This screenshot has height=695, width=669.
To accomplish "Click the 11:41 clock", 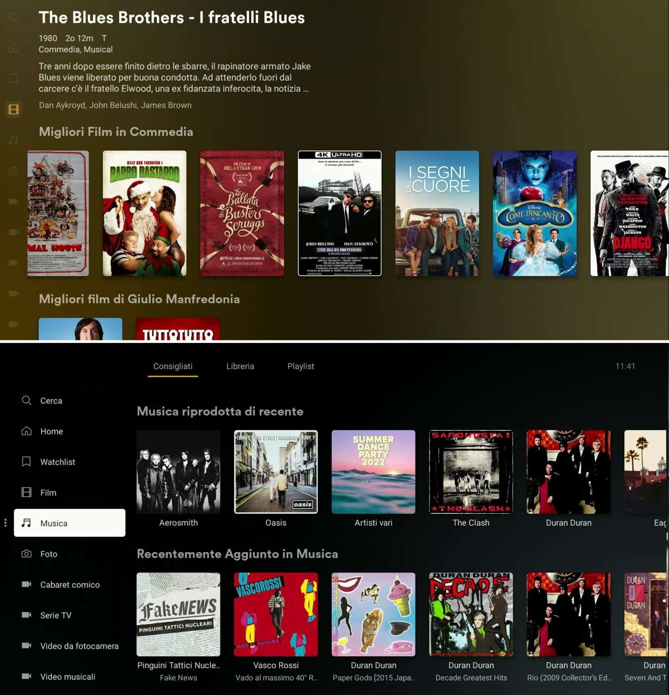I will pos(625,366).
